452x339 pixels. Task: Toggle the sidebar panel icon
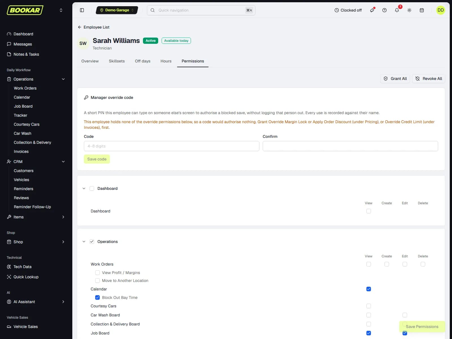pyautogui.click(x=82, y=10)
